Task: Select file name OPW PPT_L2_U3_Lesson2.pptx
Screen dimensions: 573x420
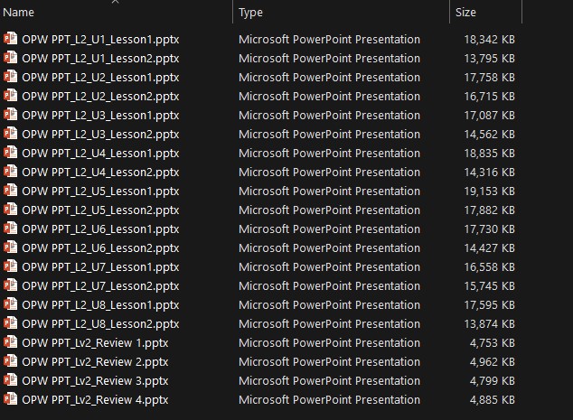Action: 100,135
